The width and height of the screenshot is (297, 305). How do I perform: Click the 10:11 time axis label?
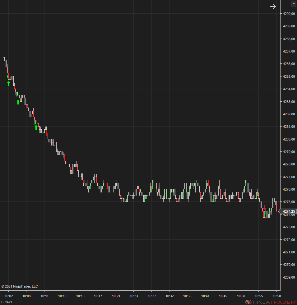44,296
